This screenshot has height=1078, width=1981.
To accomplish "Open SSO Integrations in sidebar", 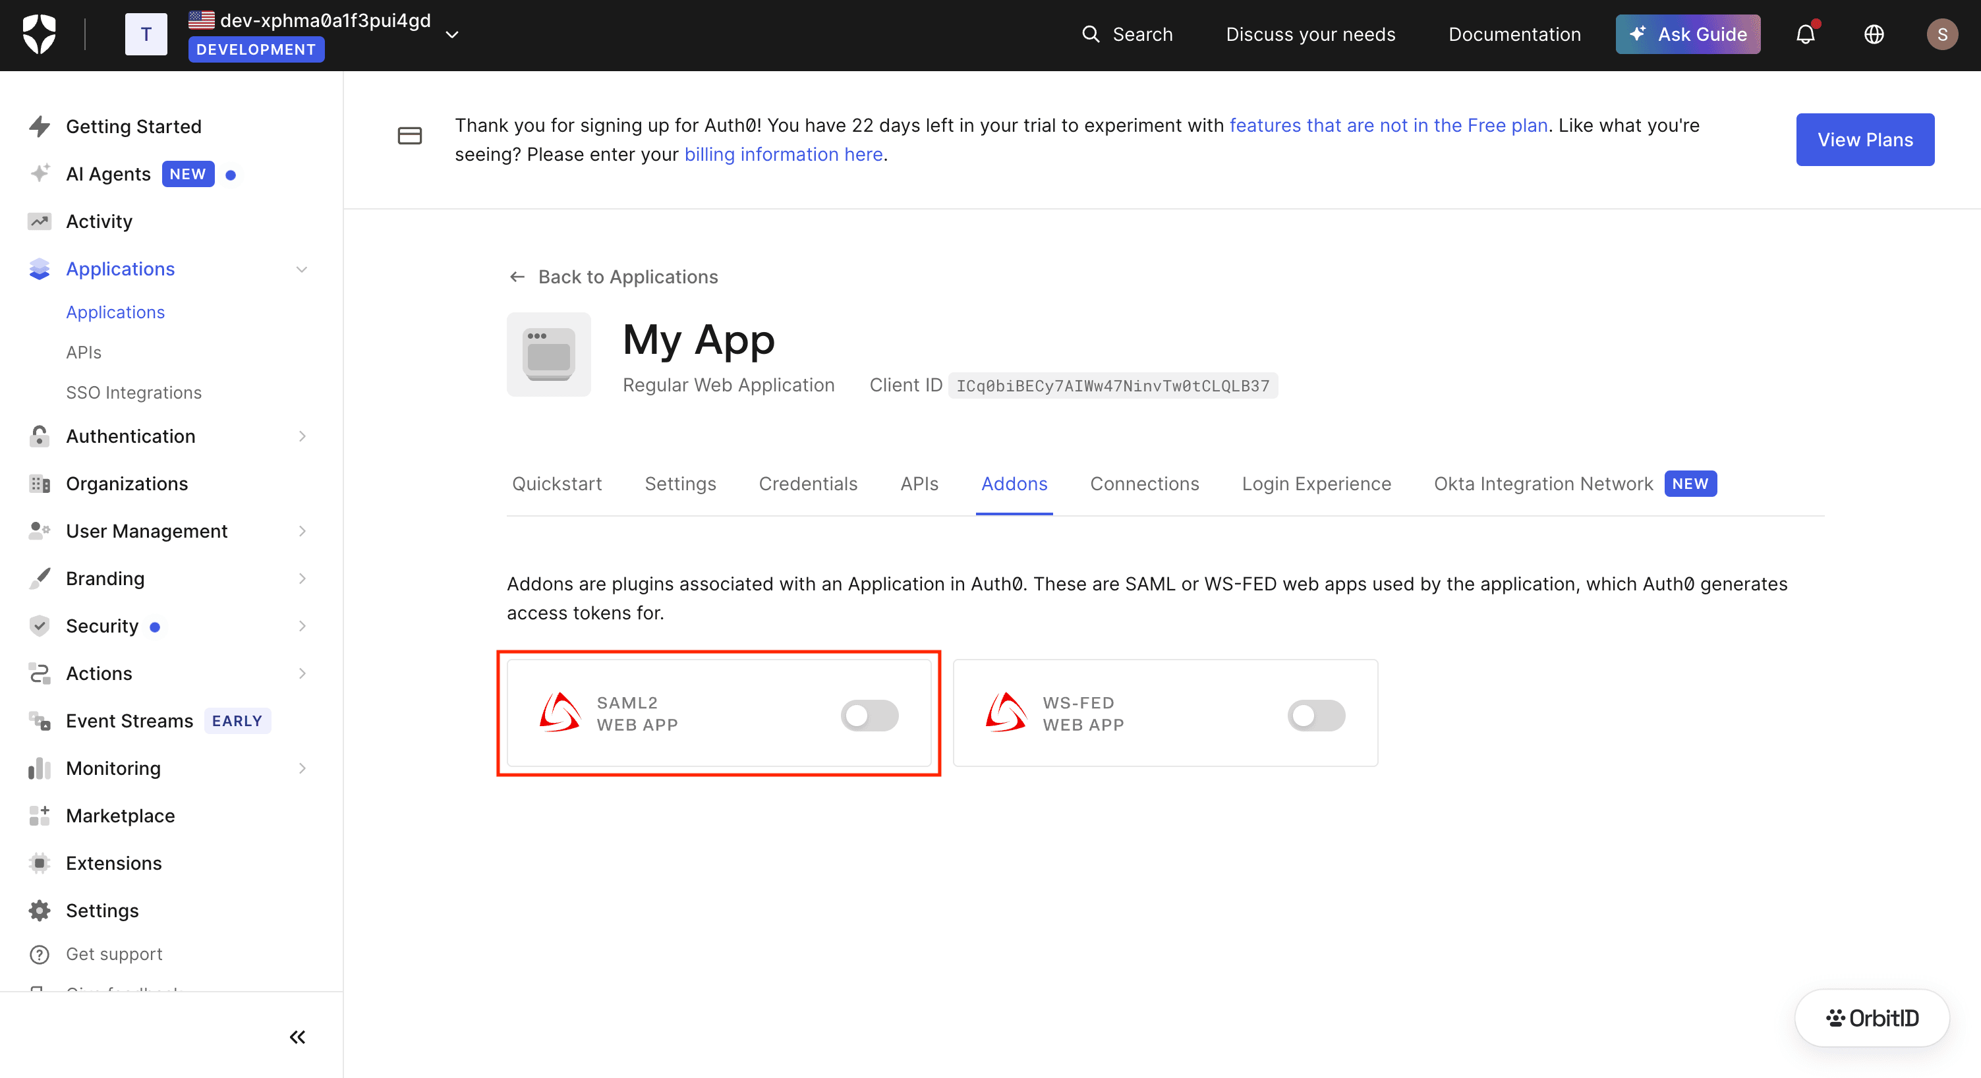I will click(134, 393).
